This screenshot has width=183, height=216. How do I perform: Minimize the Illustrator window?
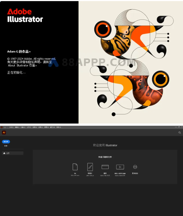click(x=176, y=127)
